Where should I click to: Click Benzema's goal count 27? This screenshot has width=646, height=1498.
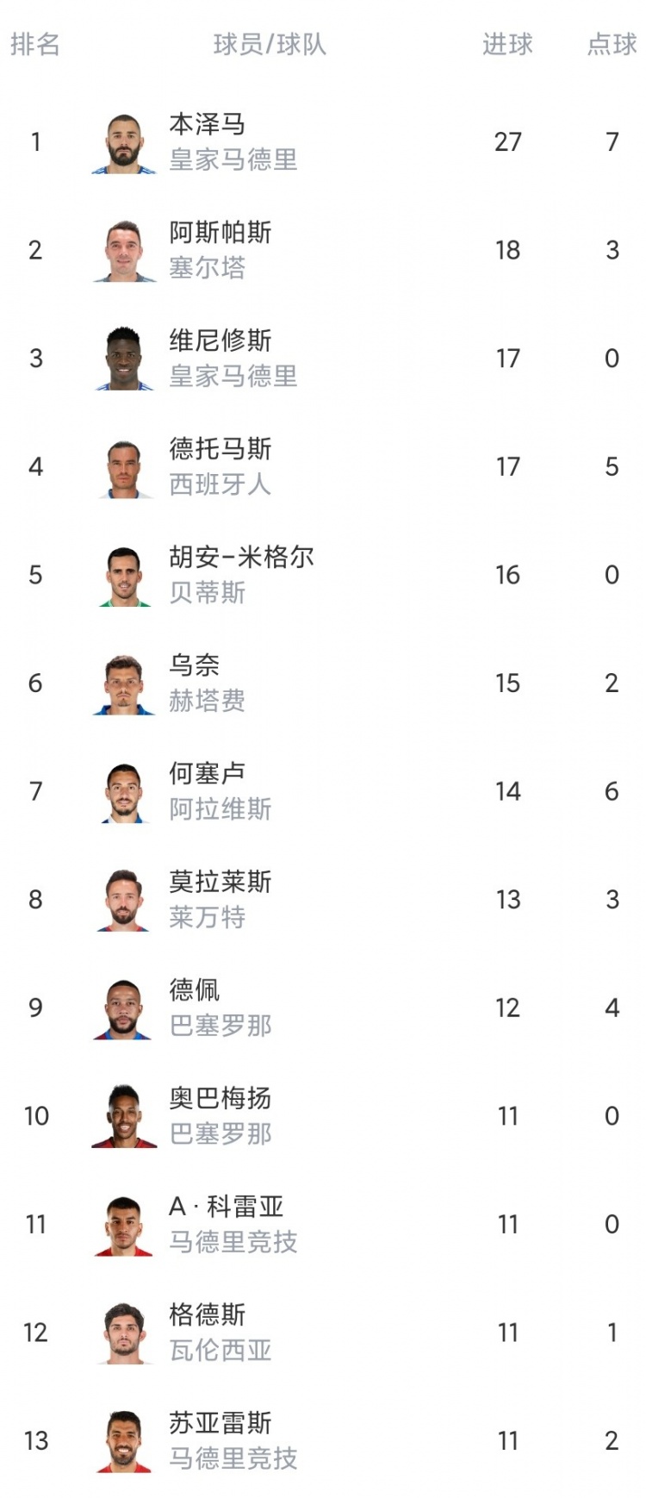coord(508,142)
